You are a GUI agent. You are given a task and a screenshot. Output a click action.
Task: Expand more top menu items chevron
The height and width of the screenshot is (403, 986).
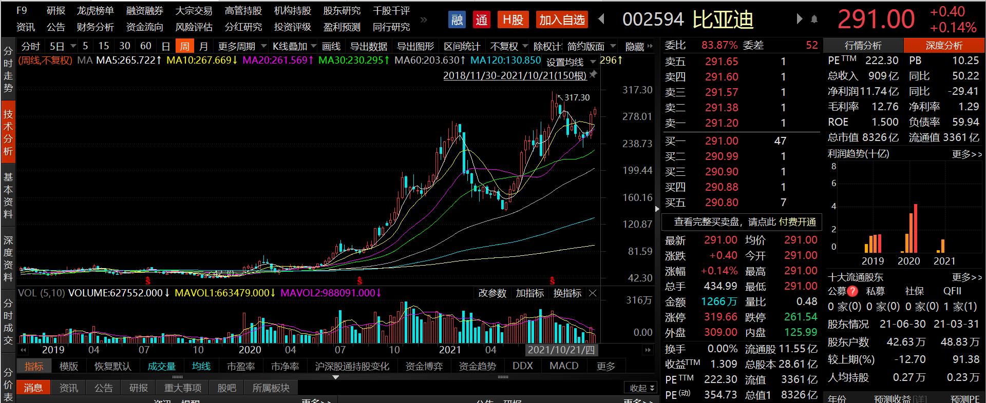click(x=424, y=19)
